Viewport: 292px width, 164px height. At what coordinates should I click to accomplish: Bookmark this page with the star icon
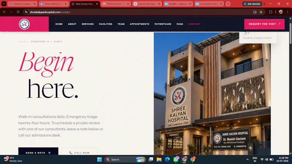[x=261, y=12]
